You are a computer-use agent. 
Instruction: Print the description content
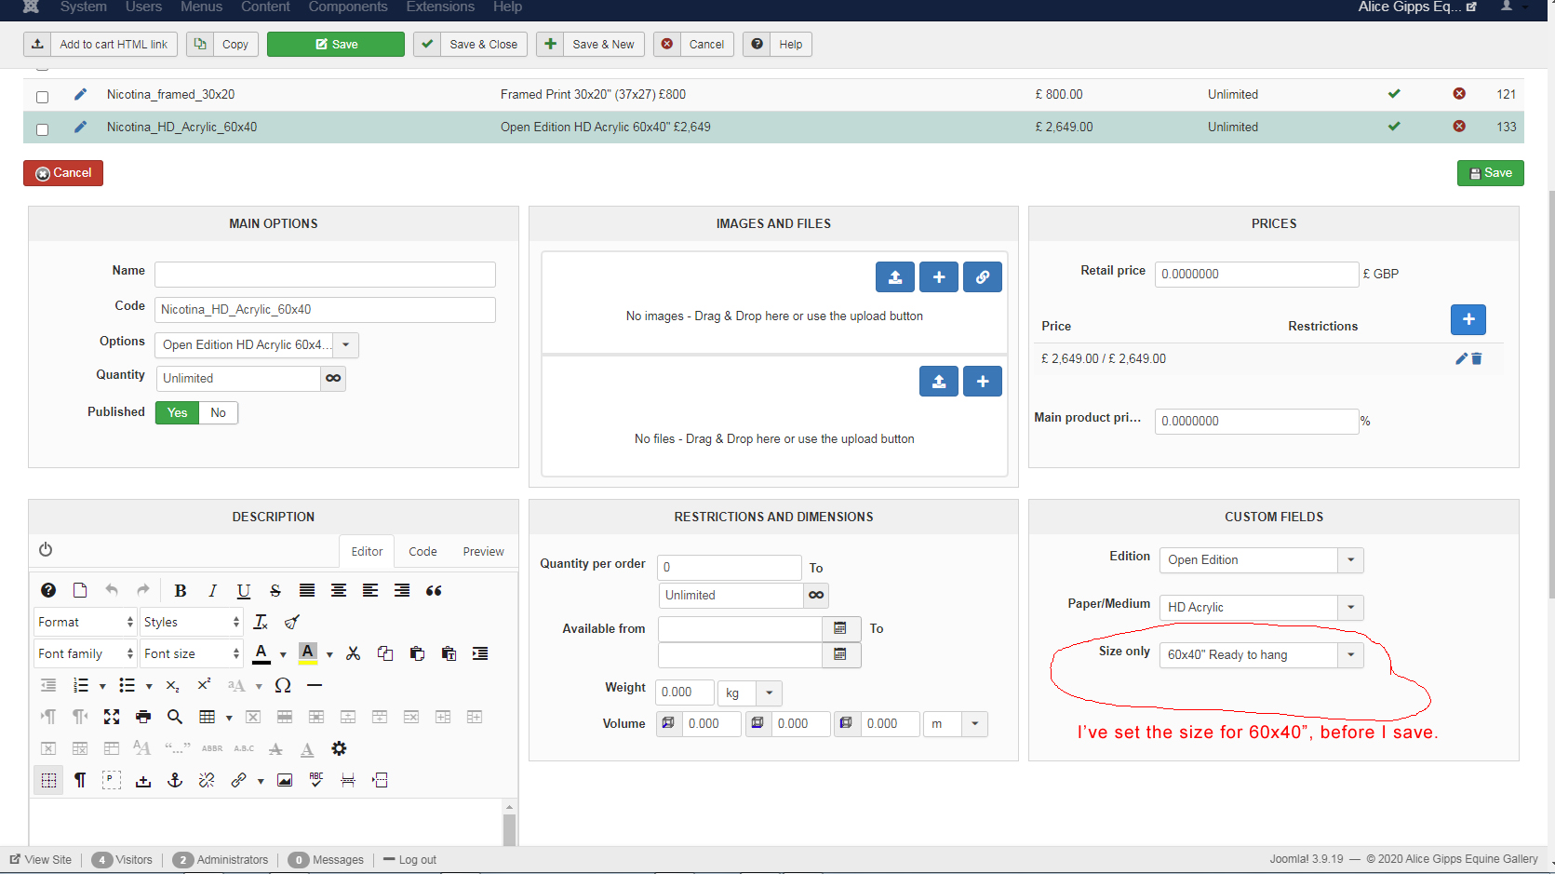tap(143, 718)
